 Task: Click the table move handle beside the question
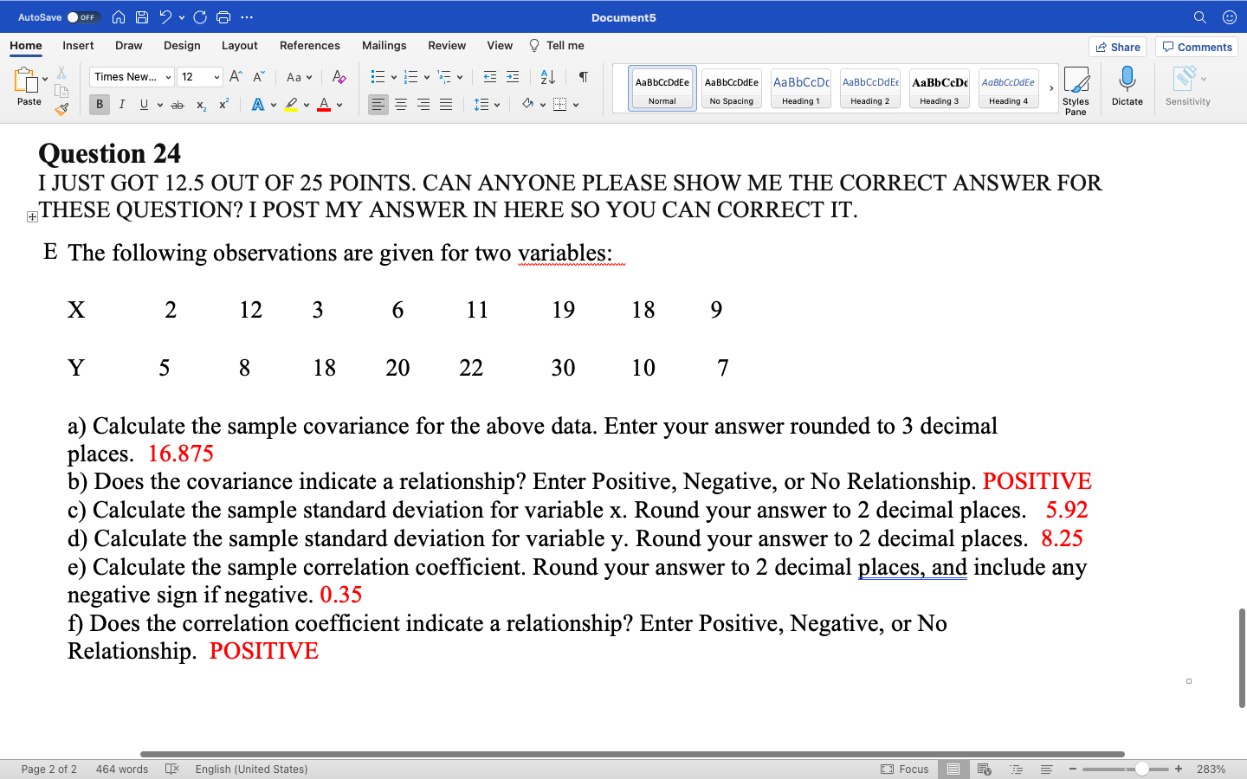click(32, 216)
